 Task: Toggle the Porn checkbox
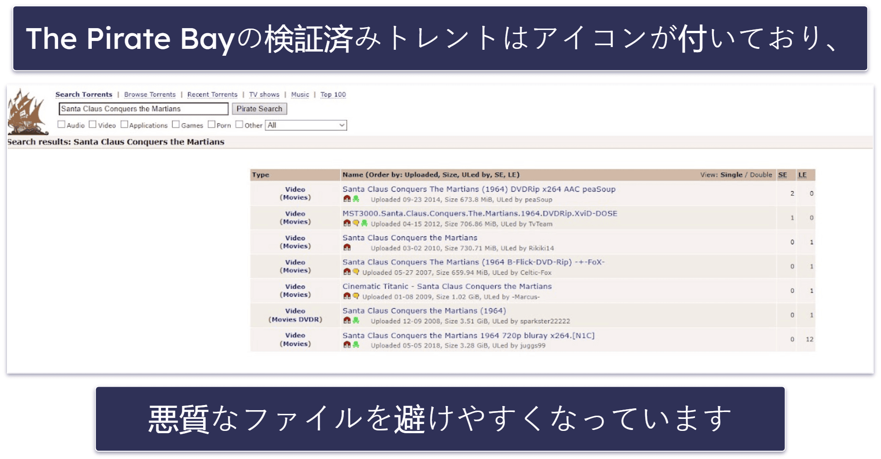click(x=211, y=124)
